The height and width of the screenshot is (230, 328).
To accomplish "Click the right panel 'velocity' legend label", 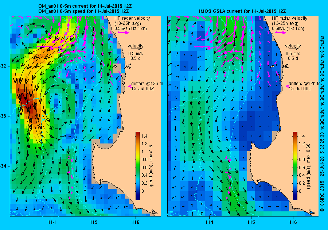I will [x=293, y=46].
